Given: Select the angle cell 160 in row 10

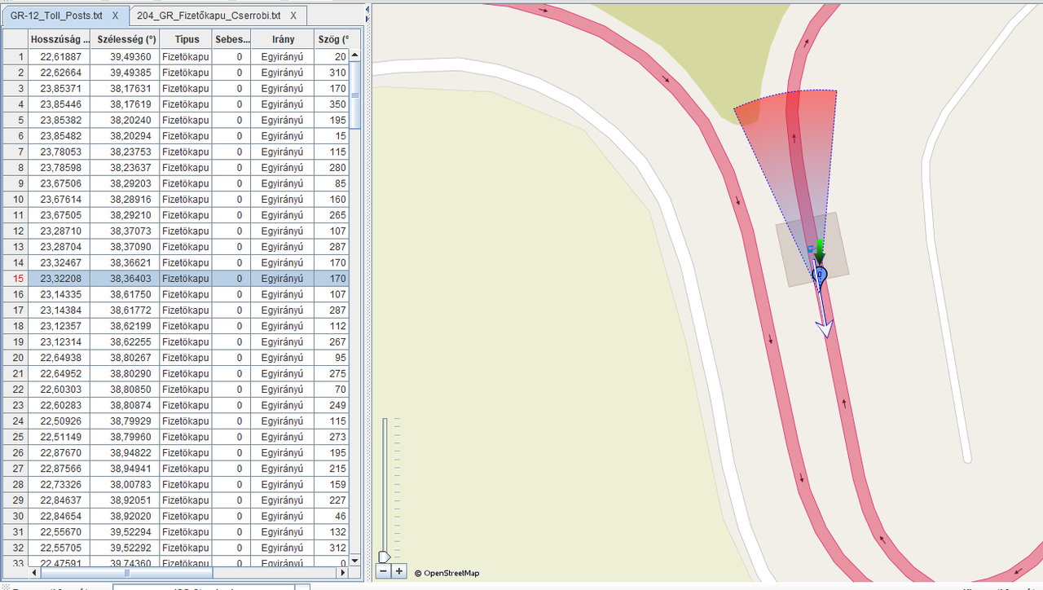Looking at the screenshot, I should point(332,200).
